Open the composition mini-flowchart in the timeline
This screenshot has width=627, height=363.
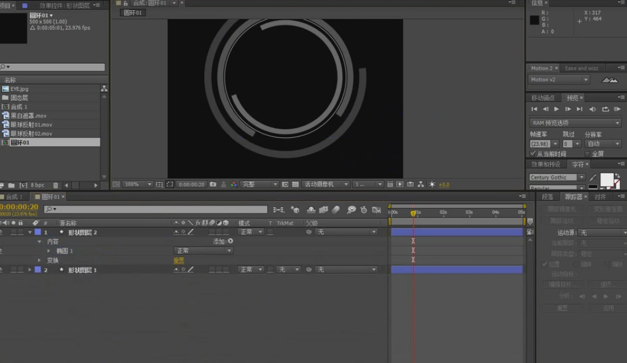tap(278, 209)
